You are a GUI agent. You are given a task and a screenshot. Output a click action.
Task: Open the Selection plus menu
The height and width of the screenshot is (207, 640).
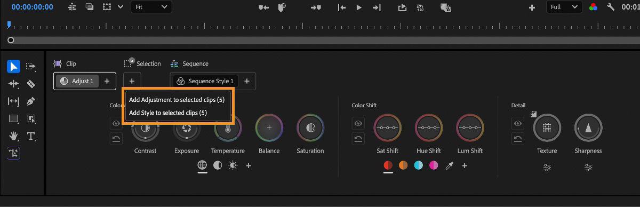132,81
